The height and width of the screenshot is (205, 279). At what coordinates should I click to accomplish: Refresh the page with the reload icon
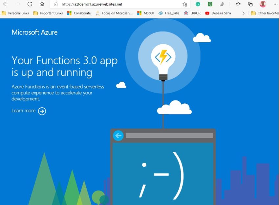(29, 4)
